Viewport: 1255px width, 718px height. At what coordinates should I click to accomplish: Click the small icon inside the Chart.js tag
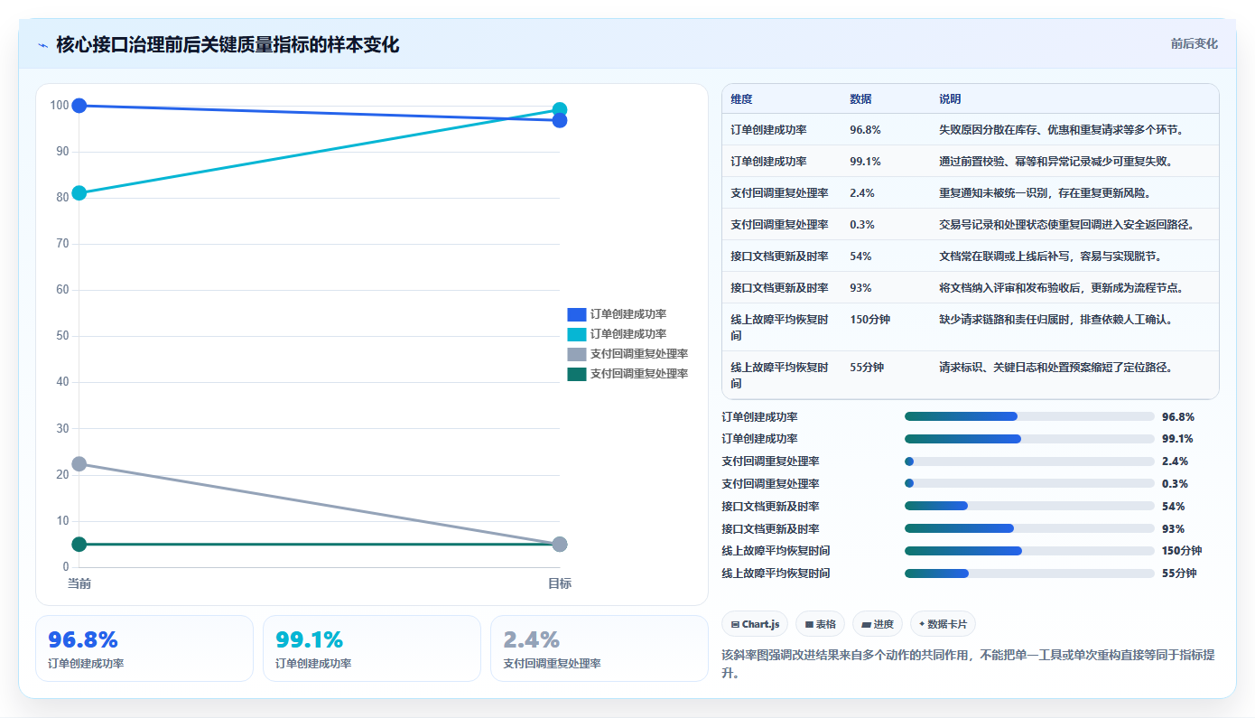point(735,624)
